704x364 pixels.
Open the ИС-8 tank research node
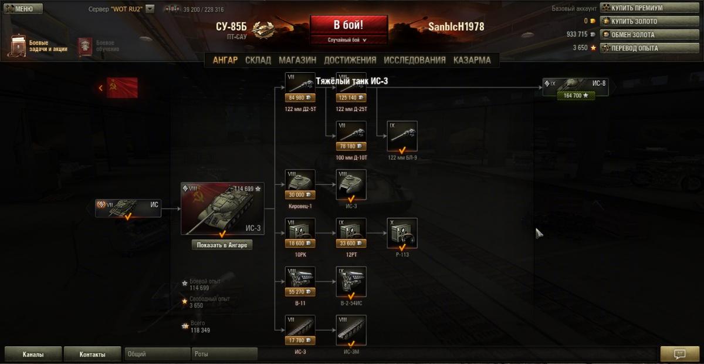[x=576, y=89]
